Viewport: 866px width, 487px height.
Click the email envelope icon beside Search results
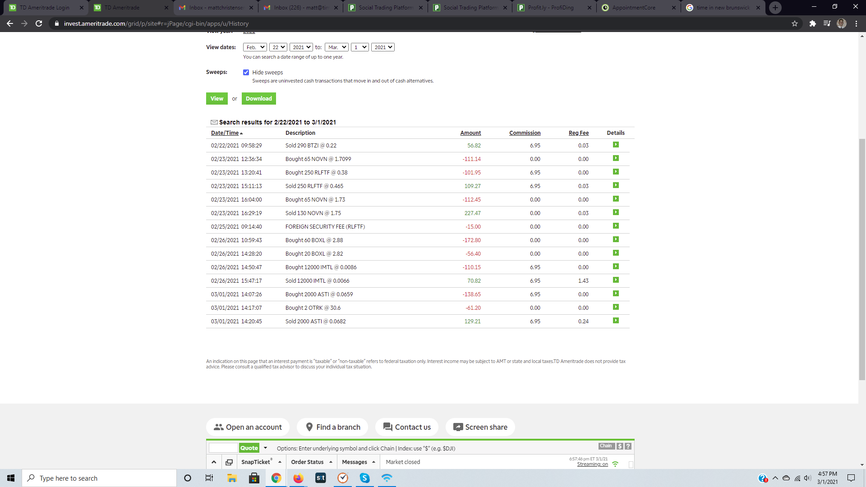[x=214, y=122]
